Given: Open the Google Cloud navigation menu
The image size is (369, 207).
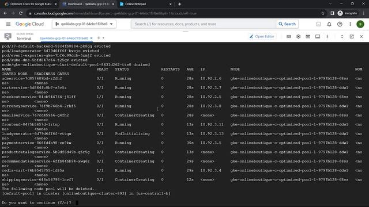Looking at the screenshot, I should [x=8, y=24].
